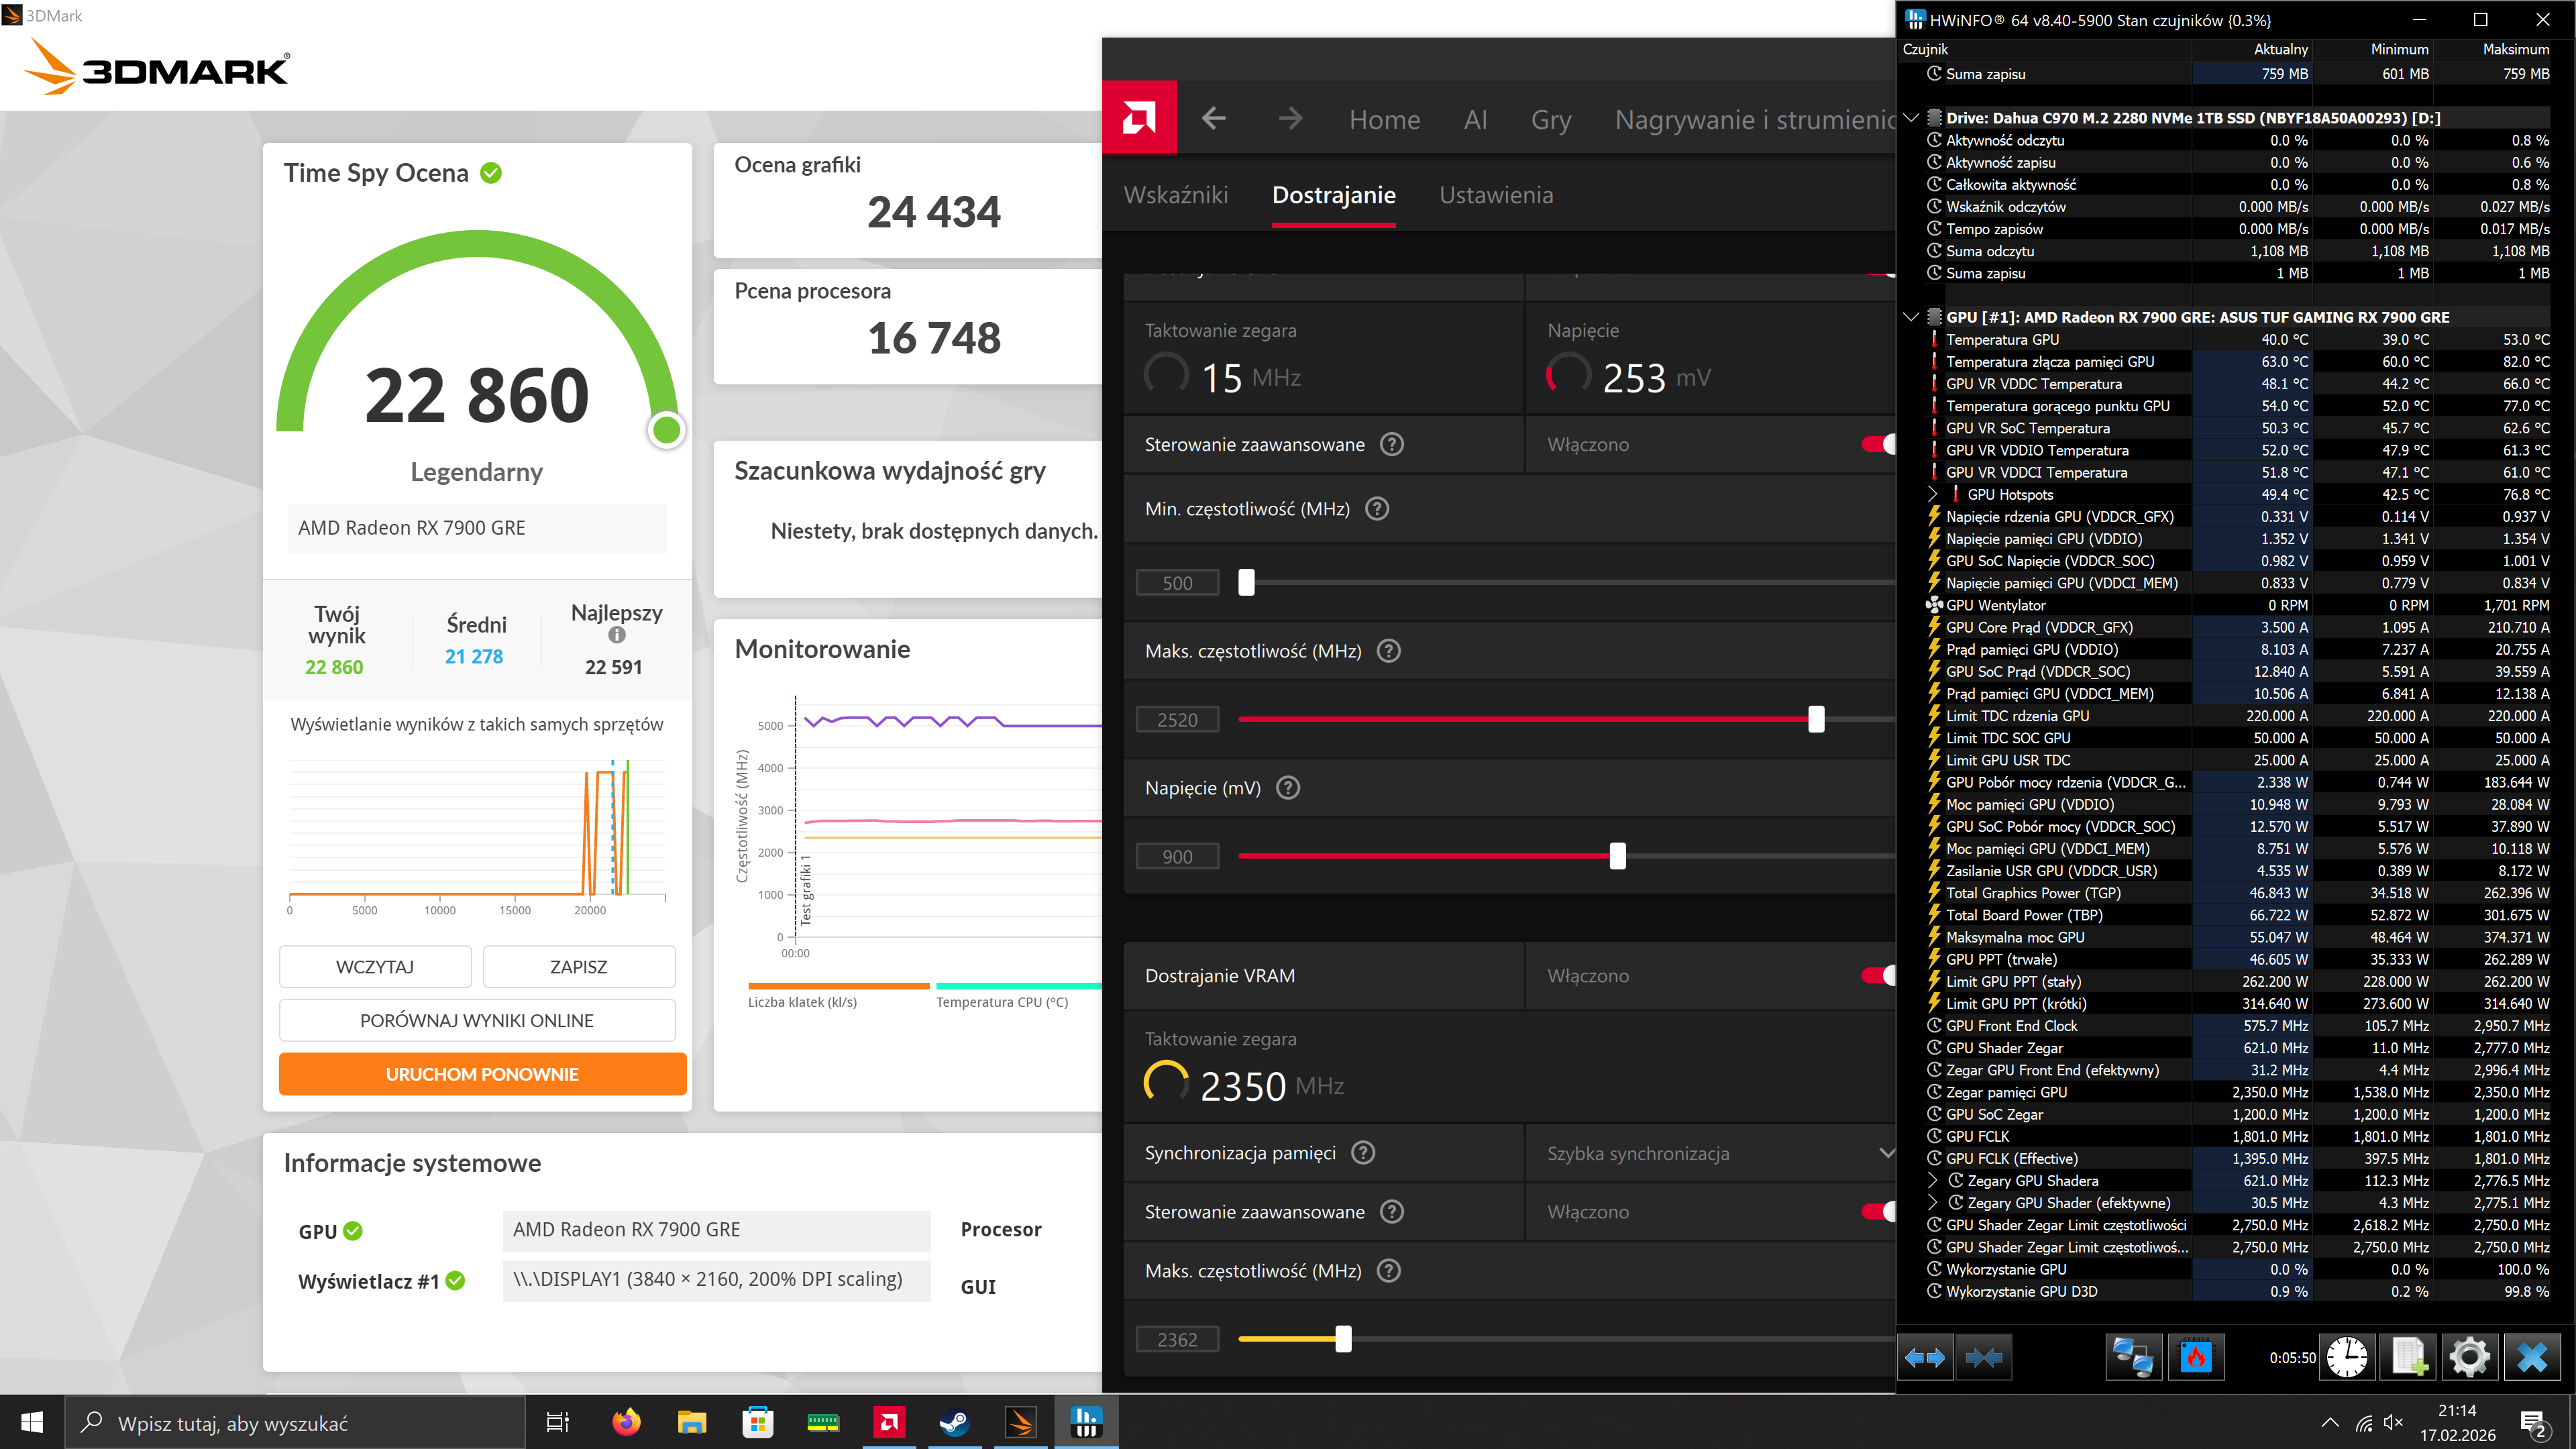Viewport: 2576px width, 1449px height.
Task: Click the AMD Software back arrow
Action: click(x=1214, y=119)
